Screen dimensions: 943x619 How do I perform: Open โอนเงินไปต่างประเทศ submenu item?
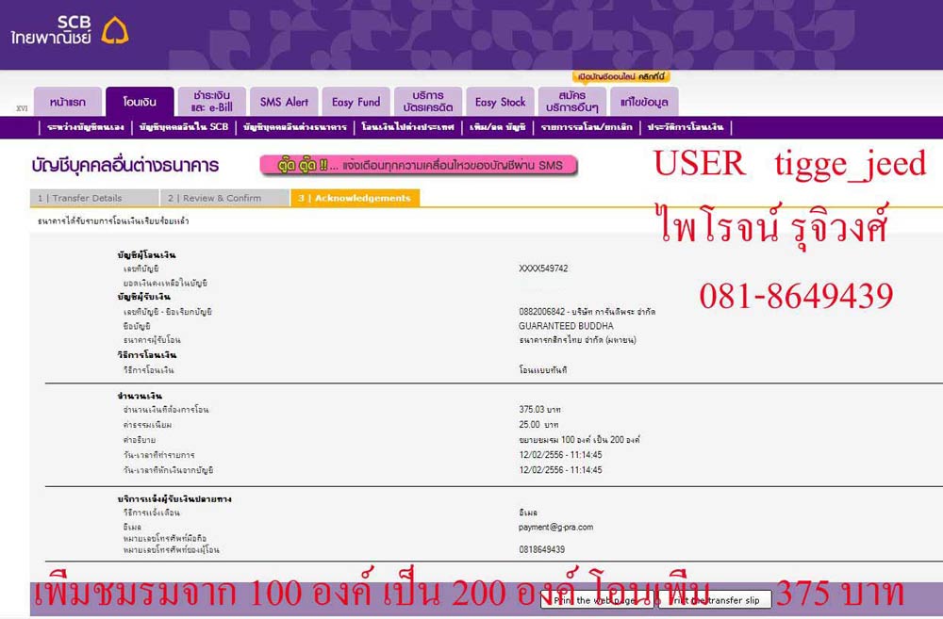tap(407, 127)
